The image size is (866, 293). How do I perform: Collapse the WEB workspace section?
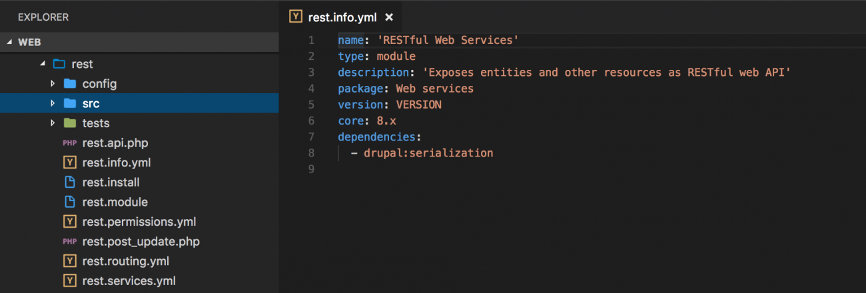point(9,42)
